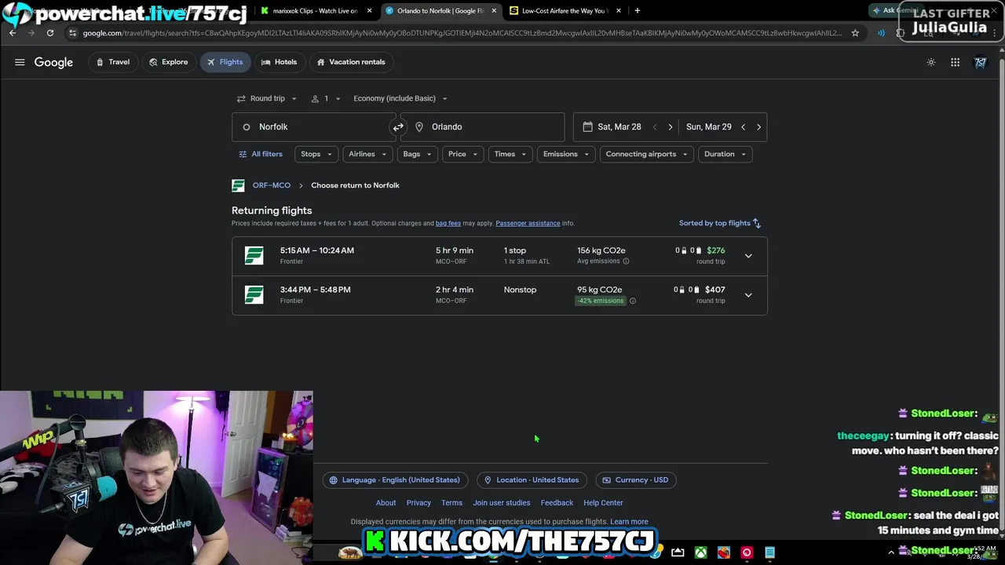
Task: Select the Flights tab
Action: tap(225, 62)
